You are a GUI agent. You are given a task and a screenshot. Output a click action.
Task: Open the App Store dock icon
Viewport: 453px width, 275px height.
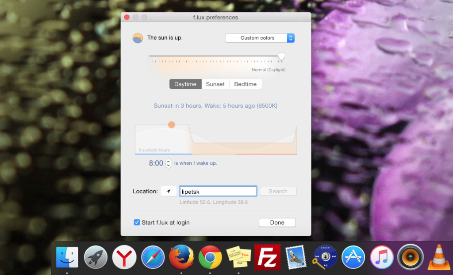click(x=353, y=257)
